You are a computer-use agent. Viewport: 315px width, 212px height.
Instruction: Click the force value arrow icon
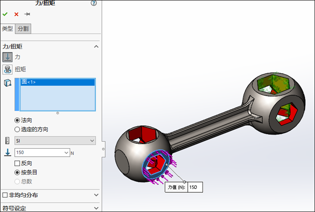8,152
